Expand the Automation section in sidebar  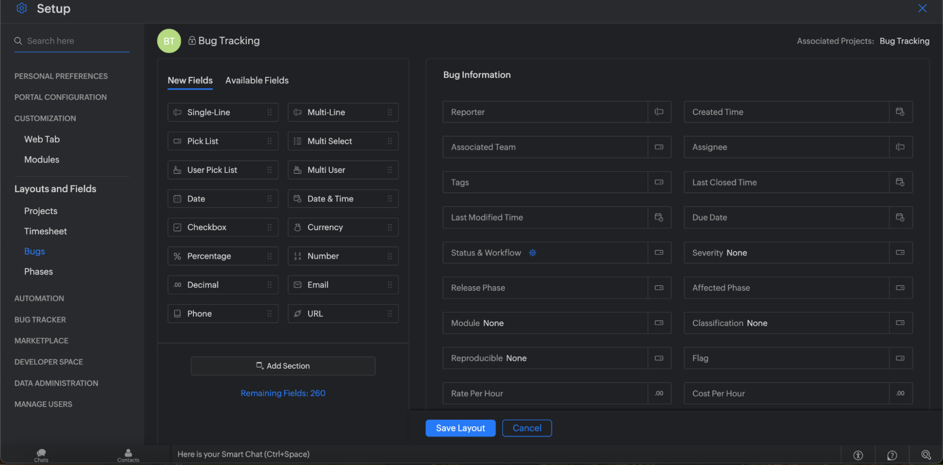click(39, 299)
